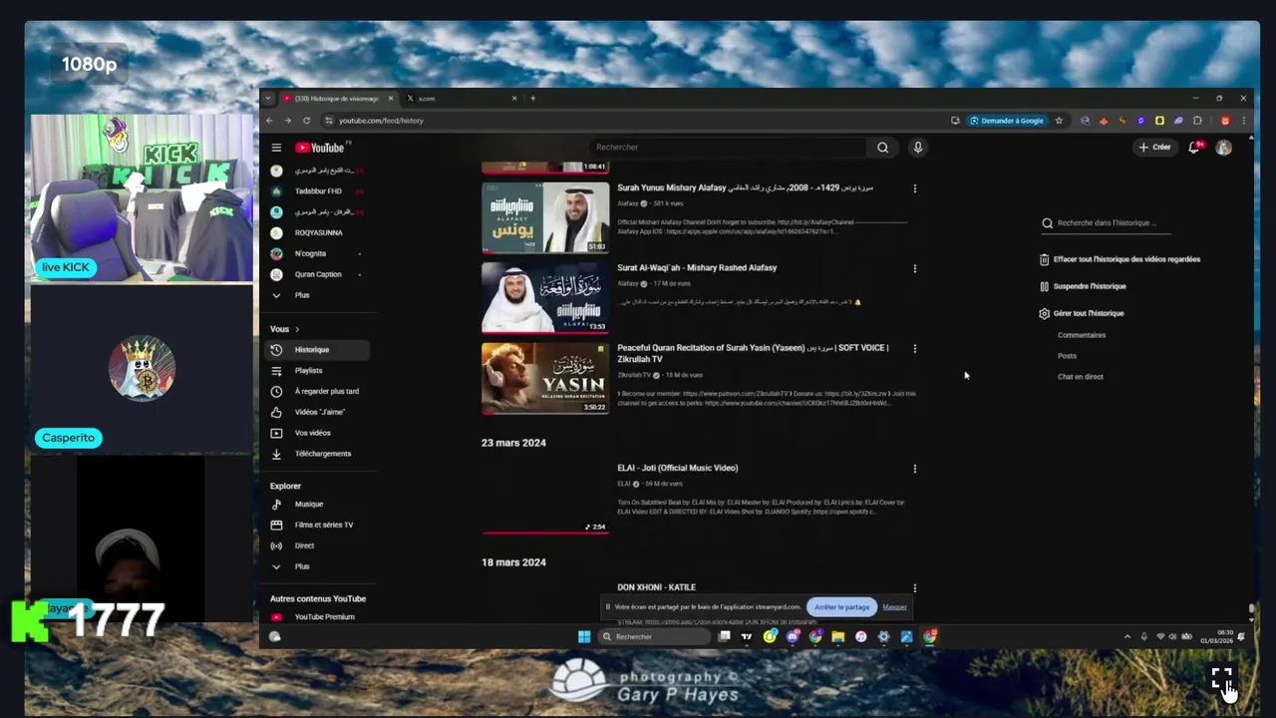The image size is (1276, 718).
Task: Go back in browser
Action: 269,121
